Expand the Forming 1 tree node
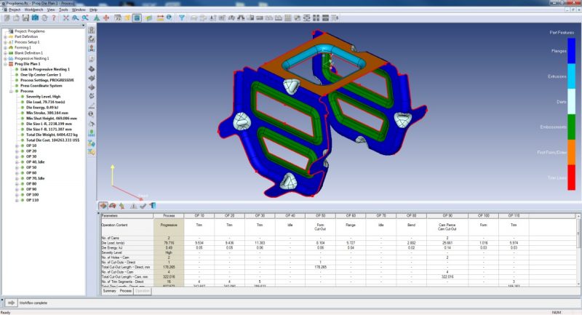Image resolution: width=582 pixels, height=315 pixels. pyautogui.click(x=5, y=47)
